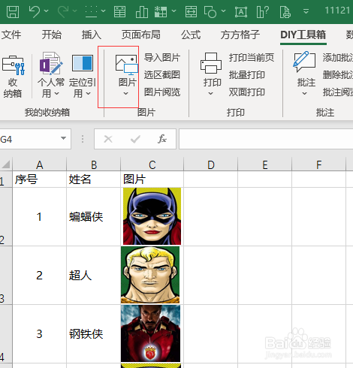Click 双面打印 command
The width and height of the screenshot is (353, 368).
click(247, 92)
